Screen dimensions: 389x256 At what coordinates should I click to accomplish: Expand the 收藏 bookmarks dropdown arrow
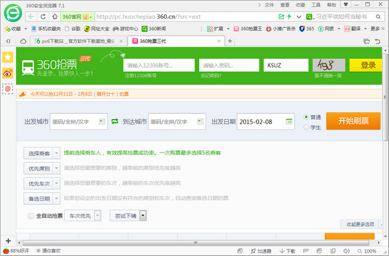click(x=25, y=28)
